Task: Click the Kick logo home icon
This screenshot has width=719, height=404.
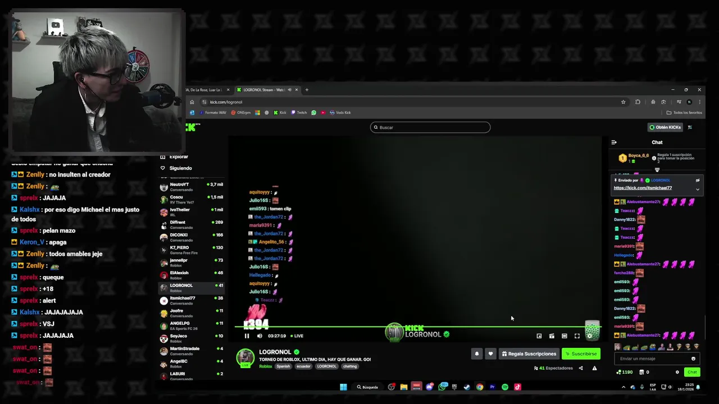Action: 192,127
